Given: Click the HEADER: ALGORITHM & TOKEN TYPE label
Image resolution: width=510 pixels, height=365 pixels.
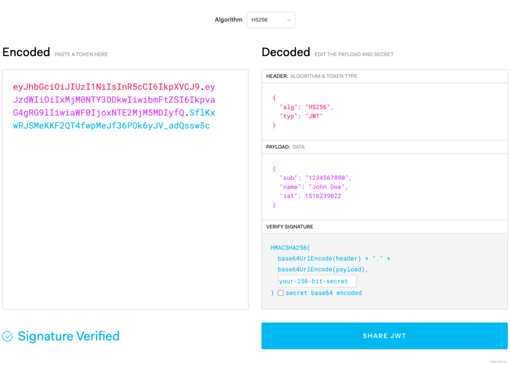Looking at the screenshot, I should tap(312, 76).
